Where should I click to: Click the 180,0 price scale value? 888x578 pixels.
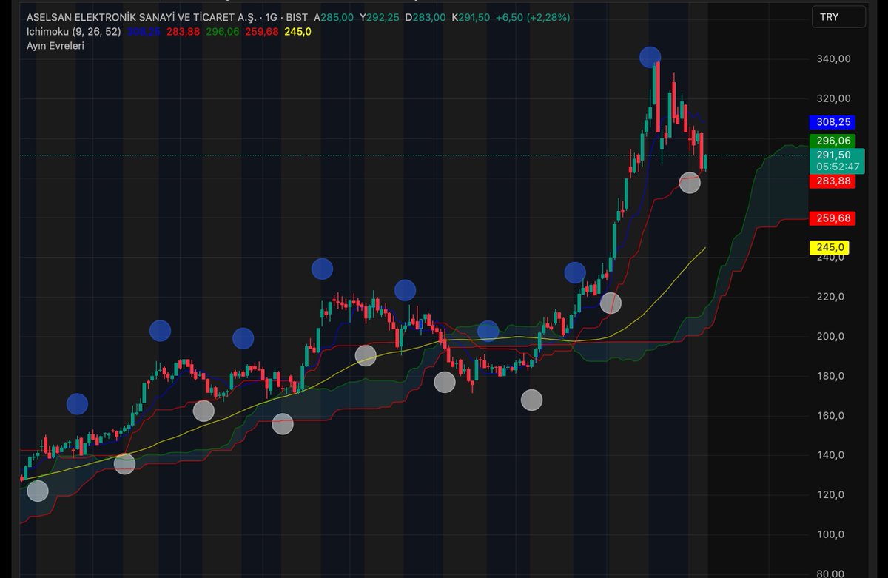[830, 376]
